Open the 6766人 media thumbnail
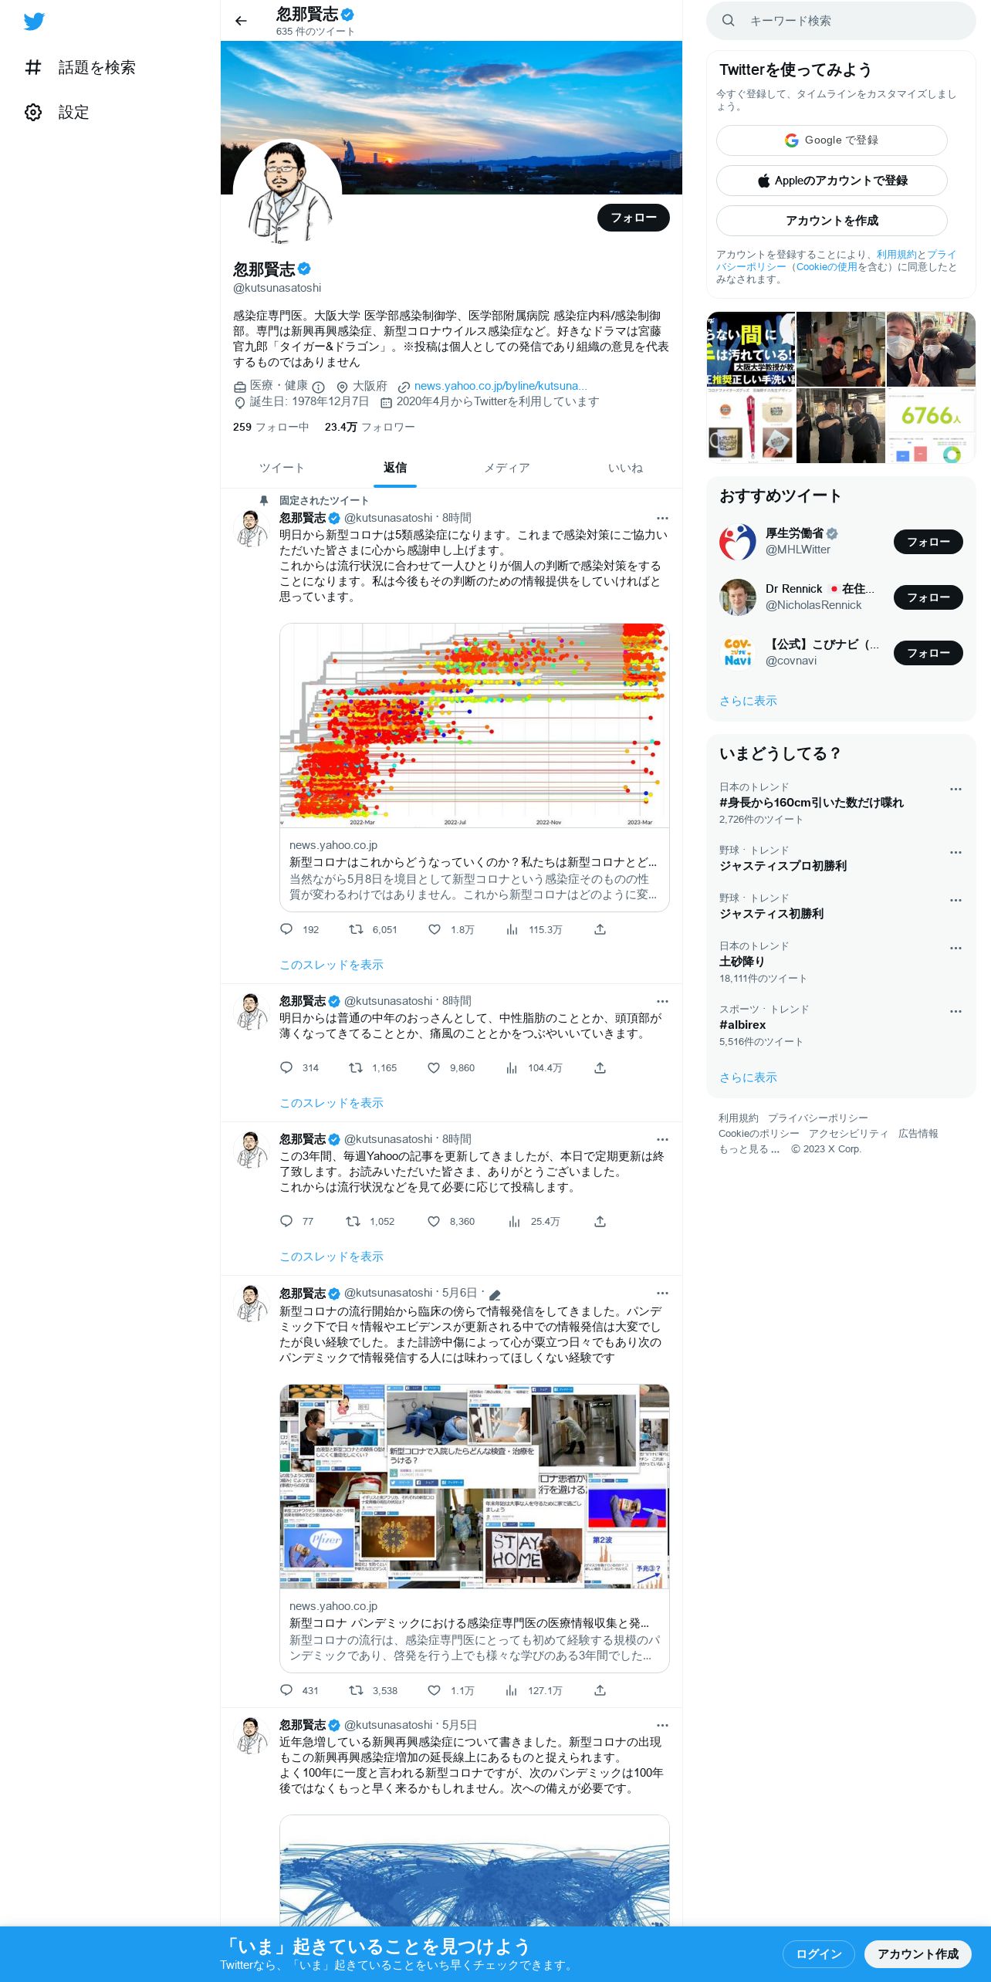Viewport: 991px width, 1982px height. pyautogui.click(x=931, y=425)
